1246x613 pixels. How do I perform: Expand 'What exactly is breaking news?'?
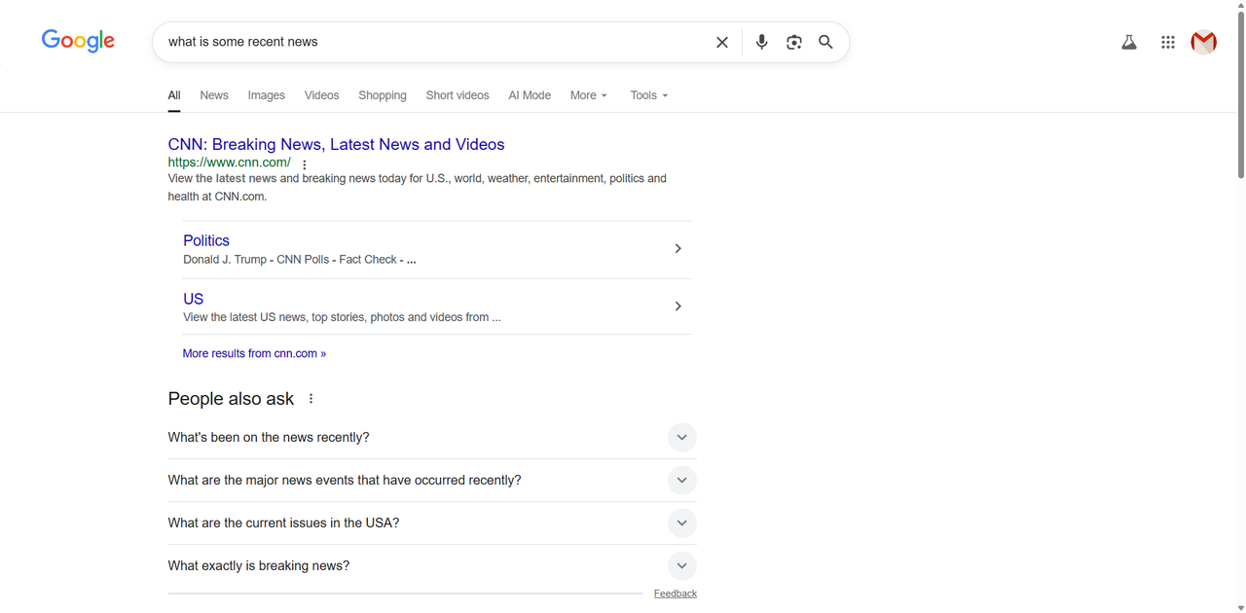[432, 566]
